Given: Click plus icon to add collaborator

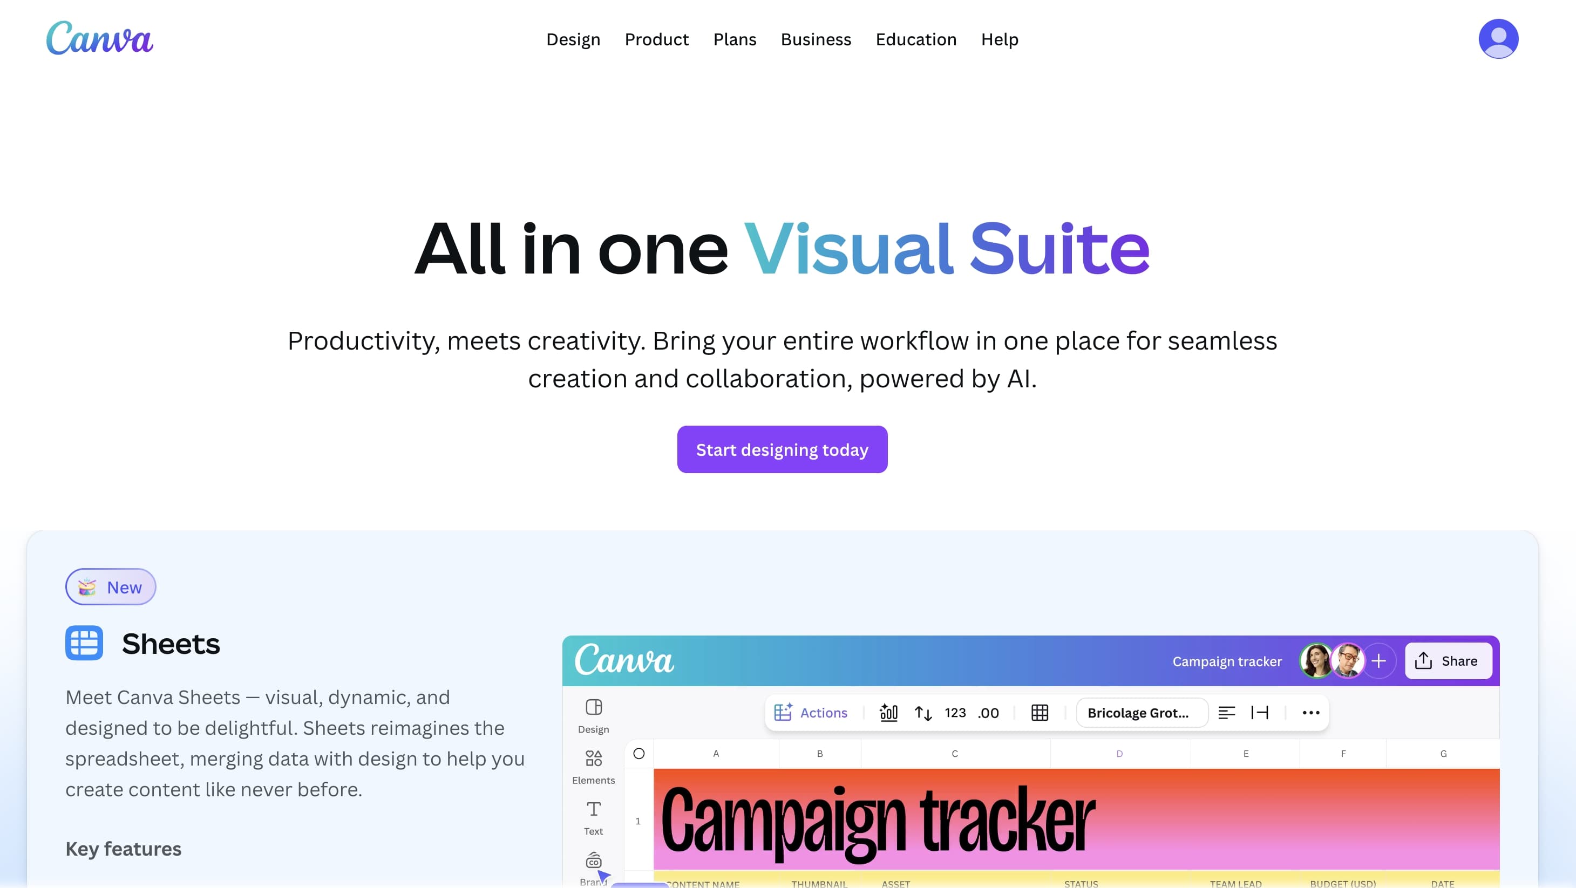Looking at the screenshot, I should [1378, 660].
